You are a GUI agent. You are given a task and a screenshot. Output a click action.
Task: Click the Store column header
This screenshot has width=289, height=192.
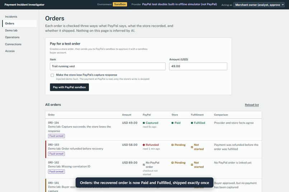[175, 115]
